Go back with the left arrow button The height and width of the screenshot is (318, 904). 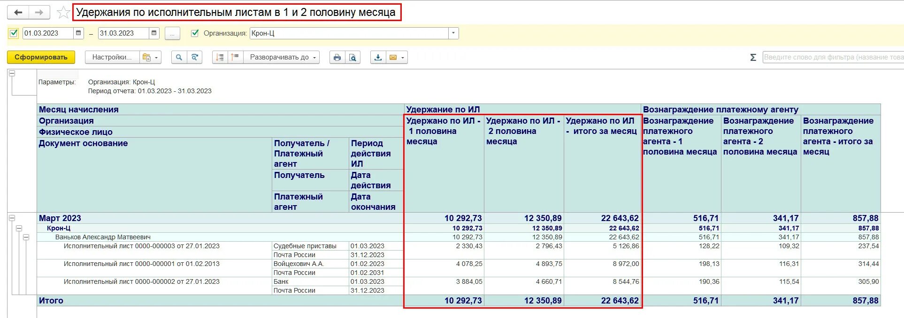click(18, 12)
